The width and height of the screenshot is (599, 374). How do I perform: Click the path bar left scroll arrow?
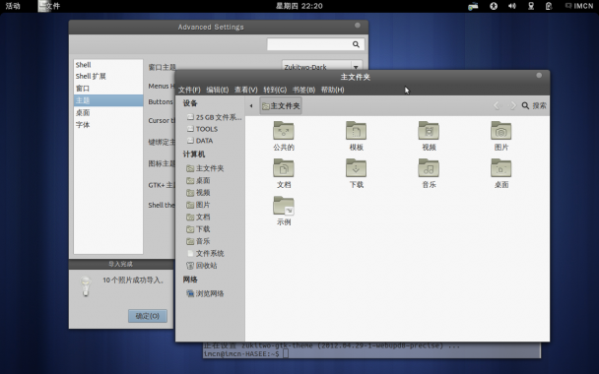pyautogui.click(x=251, y=105)
